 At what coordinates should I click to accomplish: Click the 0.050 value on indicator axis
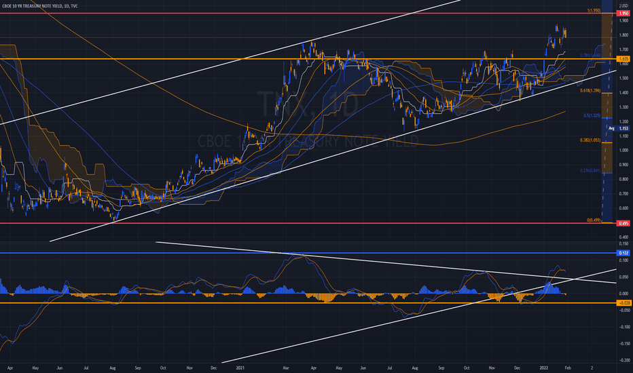(x=623, y=277)
